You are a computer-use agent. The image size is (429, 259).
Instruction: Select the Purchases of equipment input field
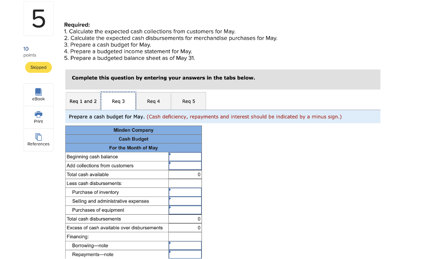tap(185, 210)
